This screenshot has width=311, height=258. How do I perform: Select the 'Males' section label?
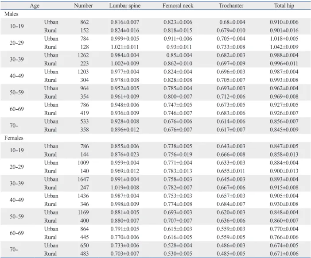tap(12, 14)
